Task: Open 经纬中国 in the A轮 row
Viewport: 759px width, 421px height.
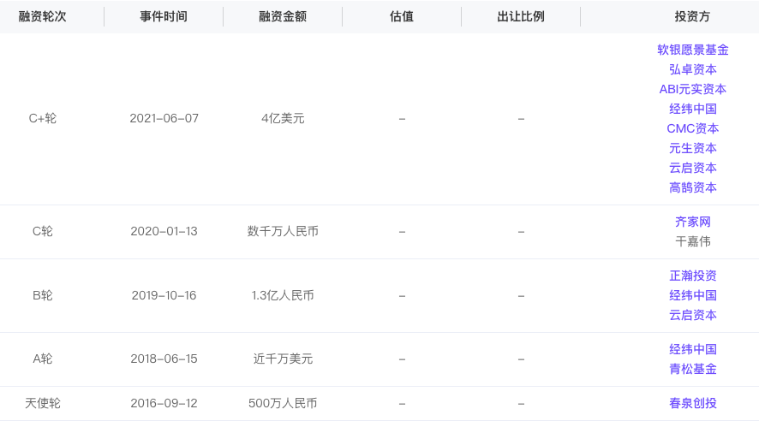Action: click(x=692, y=349)
